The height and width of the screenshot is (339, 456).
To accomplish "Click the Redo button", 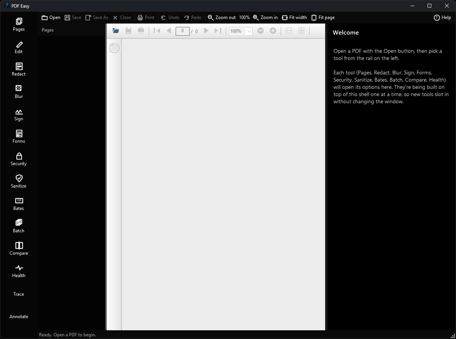I will [193, 17].
